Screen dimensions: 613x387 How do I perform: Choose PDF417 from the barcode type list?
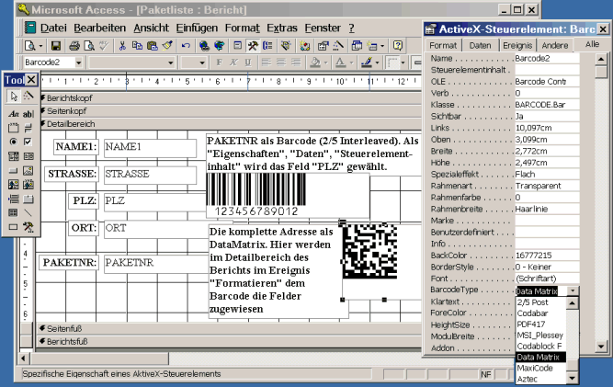coord(540,324)
